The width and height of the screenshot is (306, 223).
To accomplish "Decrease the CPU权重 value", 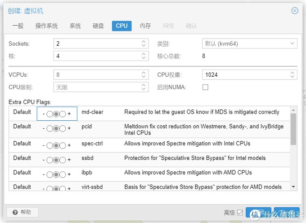I will coord(292,77).
